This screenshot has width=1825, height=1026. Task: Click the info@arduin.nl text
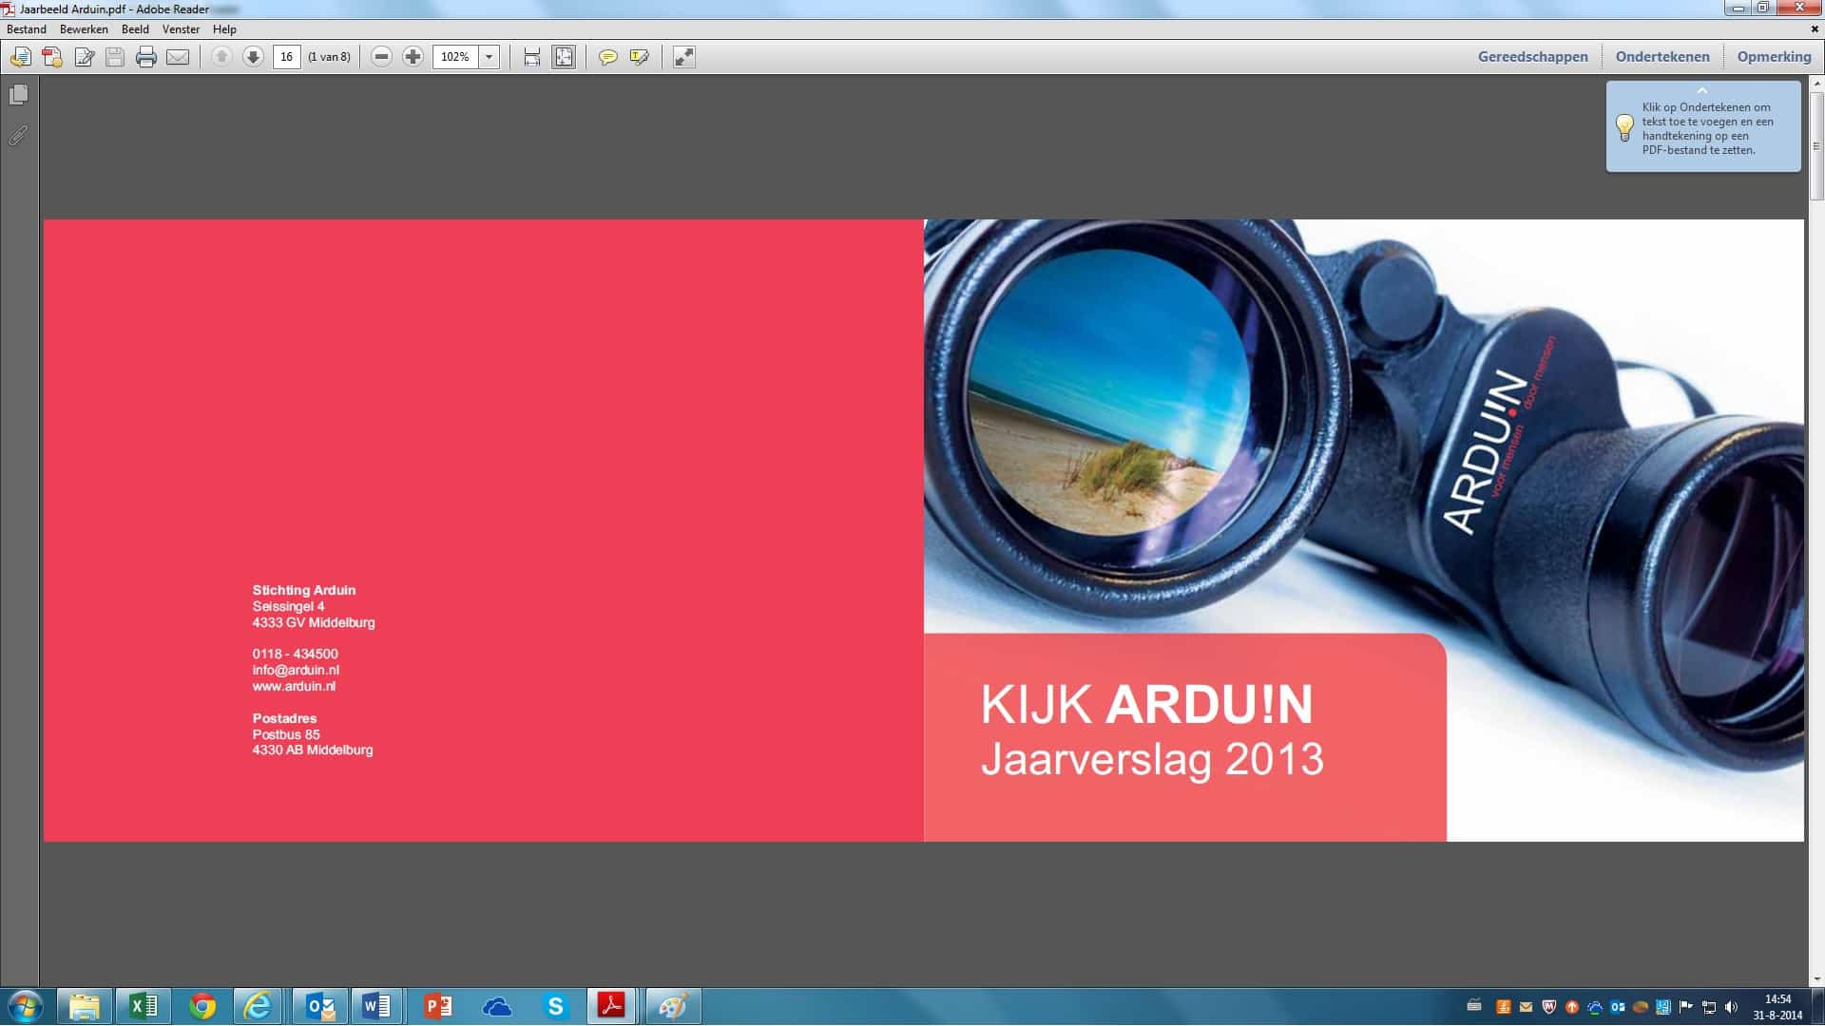pyautogui.click(x=296, y=670)
